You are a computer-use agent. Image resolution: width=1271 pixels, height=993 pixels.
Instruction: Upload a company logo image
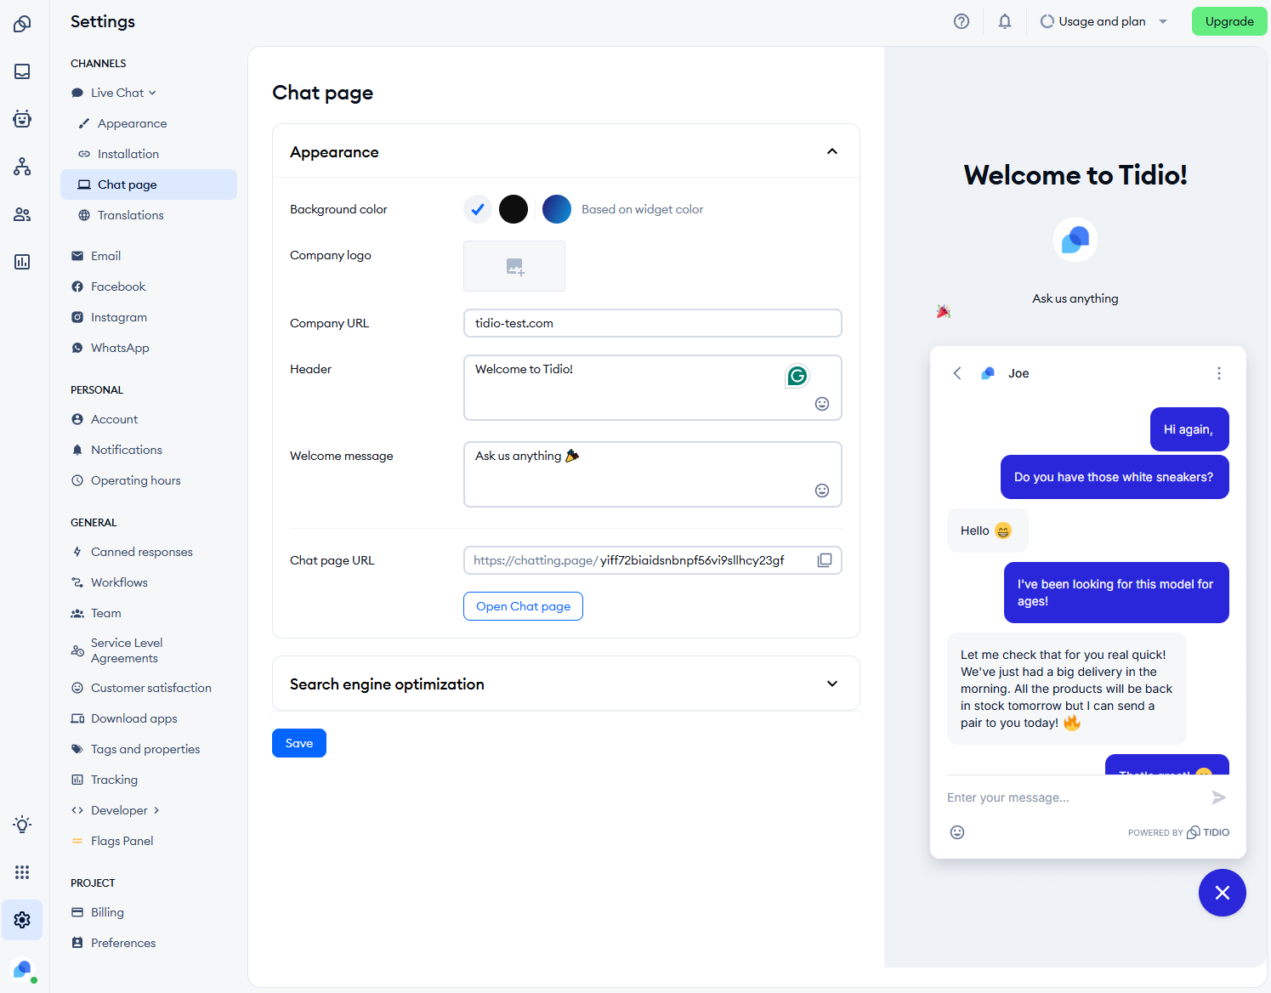coord(514,266)
